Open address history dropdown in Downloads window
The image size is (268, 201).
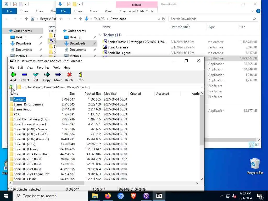[x=159, y=19]
